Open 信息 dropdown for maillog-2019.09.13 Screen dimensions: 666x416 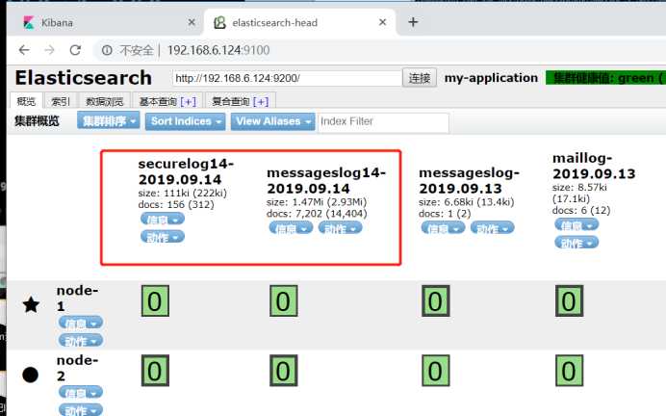(576, 224)
